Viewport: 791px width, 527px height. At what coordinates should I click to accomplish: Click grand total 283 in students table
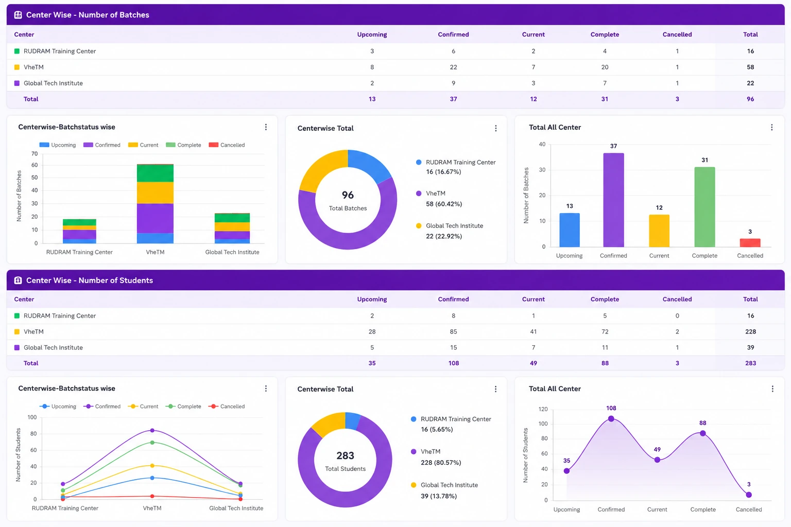tap(750, 363)
